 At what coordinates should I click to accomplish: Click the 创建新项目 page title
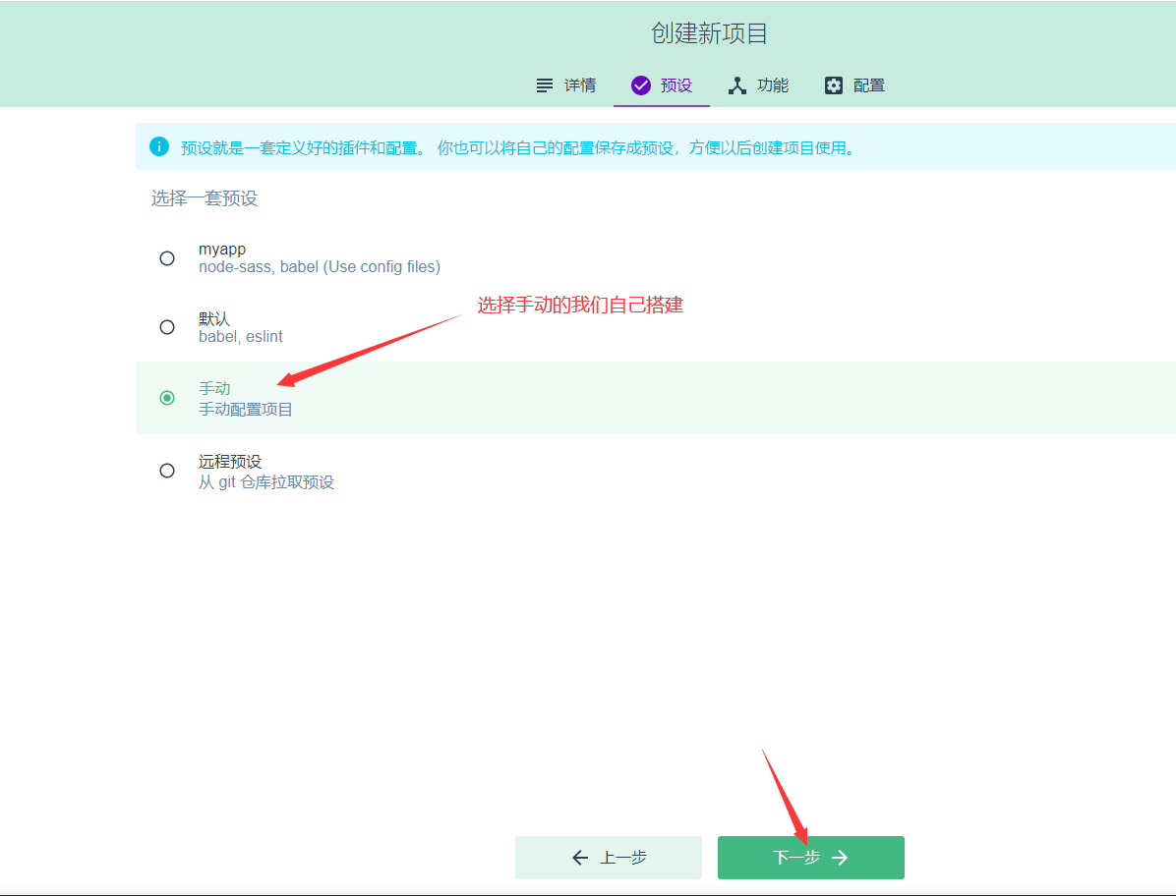(709, 33)
